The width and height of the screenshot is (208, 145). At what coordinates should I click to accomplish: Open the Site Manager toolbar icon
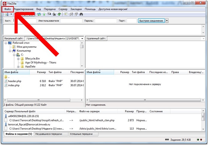pos(7,14)
